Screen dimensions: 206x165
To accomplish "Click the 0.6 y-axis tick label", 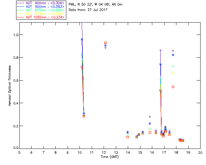I will click(x=16, y=80).
